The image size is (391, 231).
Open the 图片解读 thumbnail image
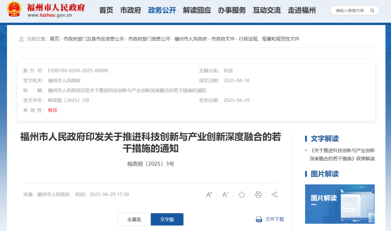(340, 204)
